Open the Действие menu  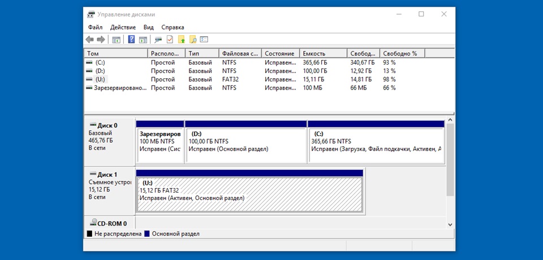(x=123, y=27)
